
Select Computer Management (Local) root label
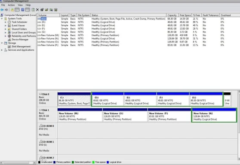(x=20, y=15)
